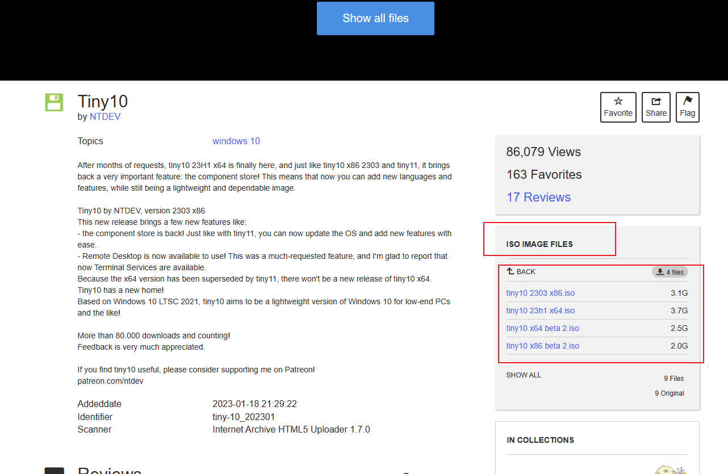Download all with the 4 files button
The height and width of the screenshot is (474, 728).
pos(670,272)
